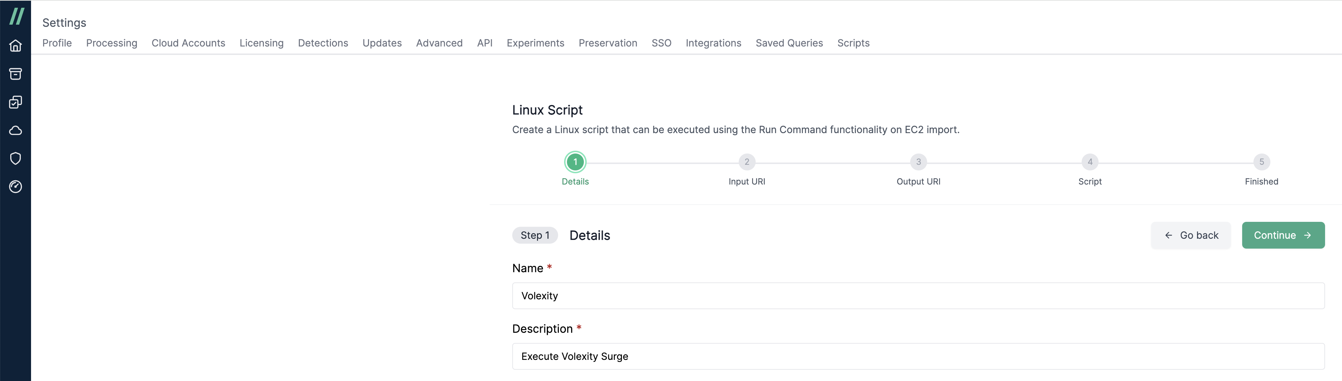Go to the Preservation tab

607,43
